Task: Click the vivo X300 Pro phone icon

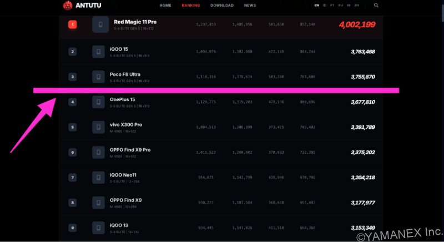Action: click(99, 127)
